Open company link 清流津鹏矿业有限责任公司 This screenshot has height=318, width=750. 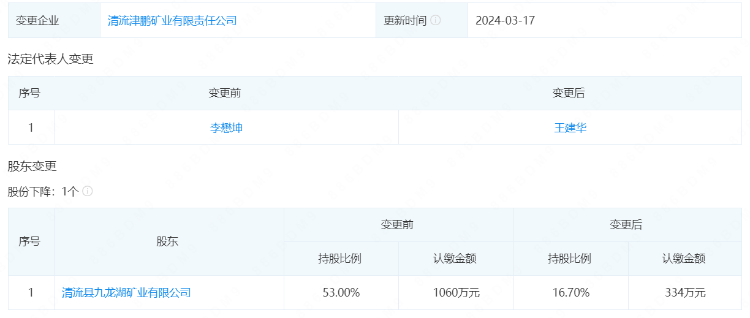[x=172, y=20]
